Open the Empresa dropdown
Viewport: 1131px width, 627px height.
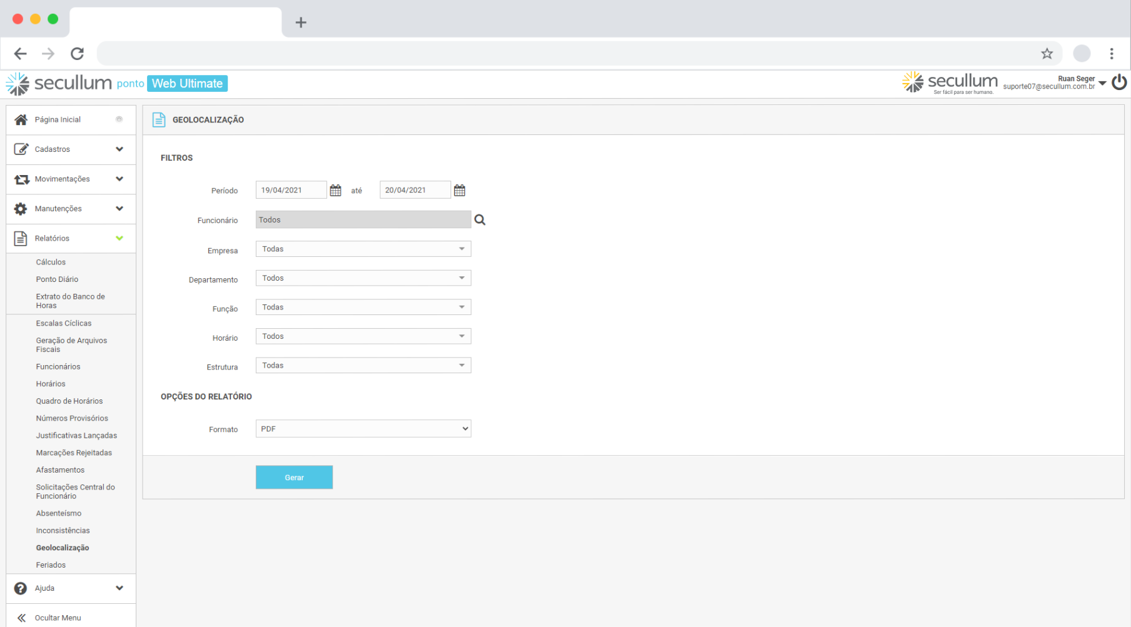(363, 249)
